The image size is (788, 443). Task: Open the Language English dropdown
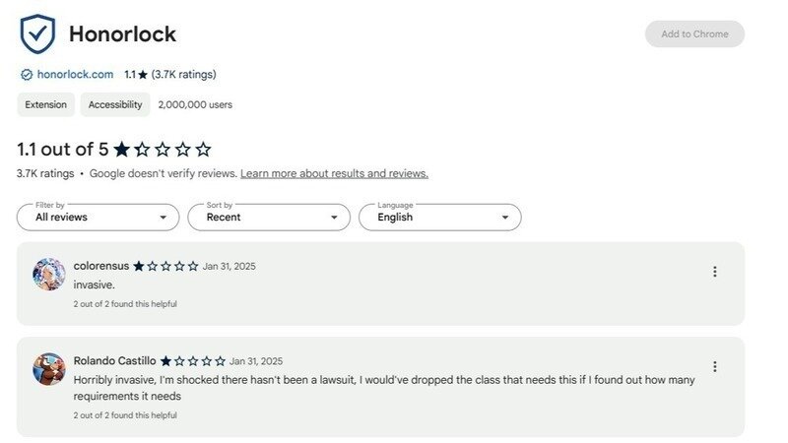(439, 217)
